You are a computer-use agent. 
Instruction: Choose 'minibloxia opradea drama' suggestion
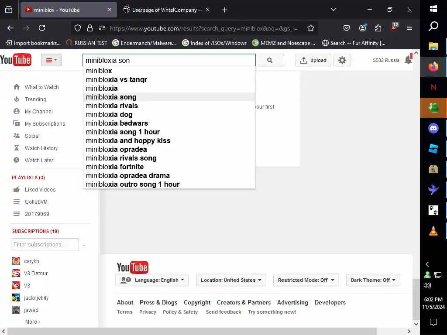pyautogui.click(x=169, y=175)
